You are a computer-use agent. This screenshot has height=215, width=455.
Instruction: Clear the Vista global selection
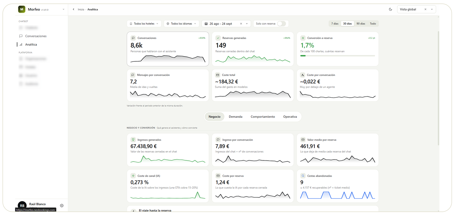(x=425, y=9)
